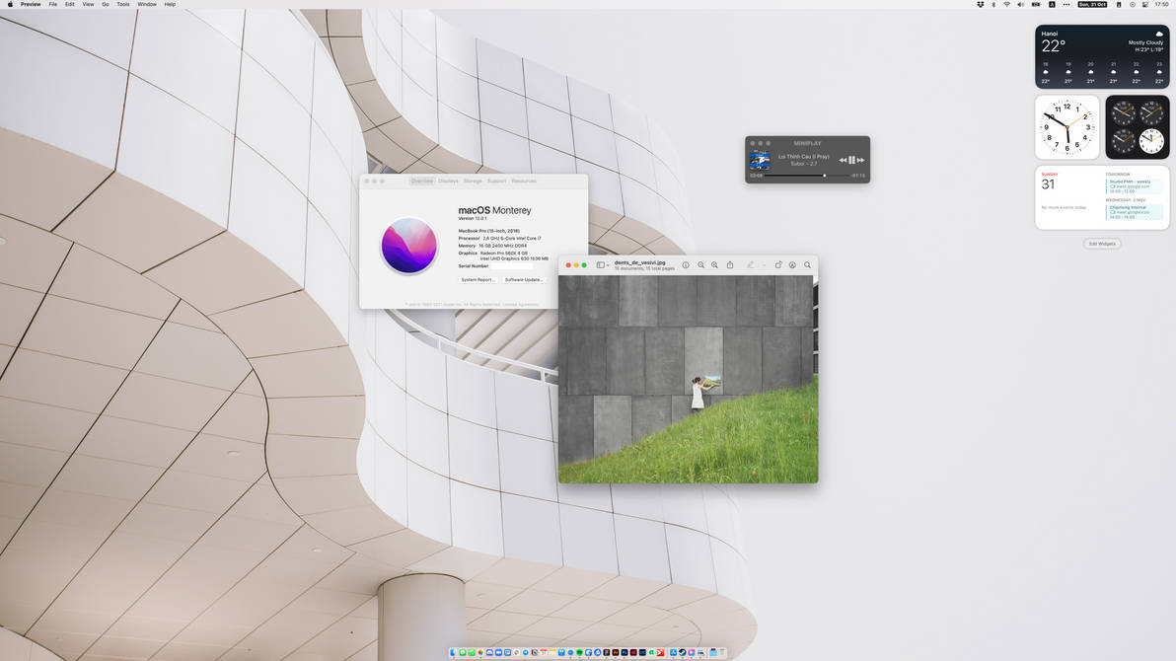
Task: Open the Apple menu
Action: (10, 5)
